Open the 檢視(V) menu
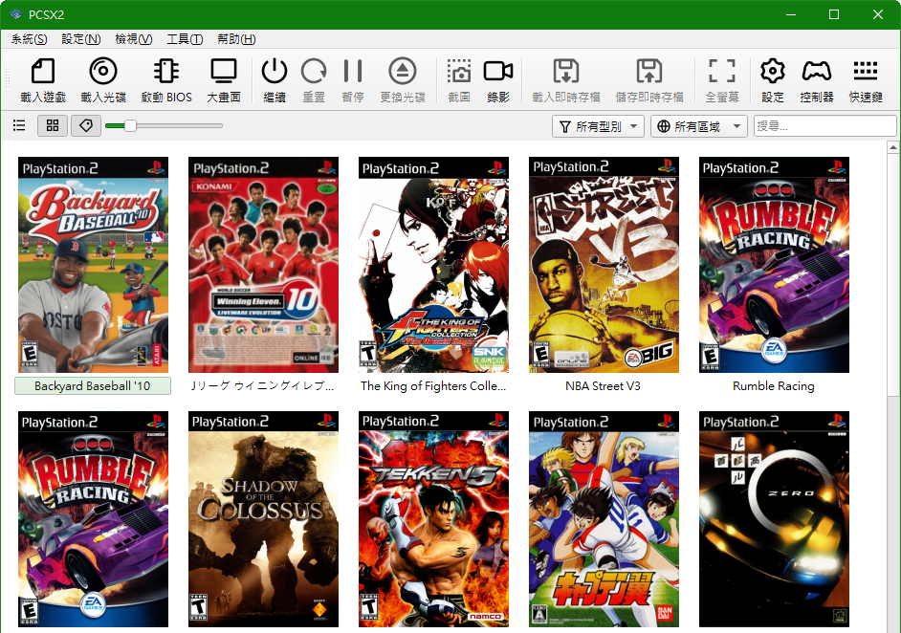 tap(133, 39)
